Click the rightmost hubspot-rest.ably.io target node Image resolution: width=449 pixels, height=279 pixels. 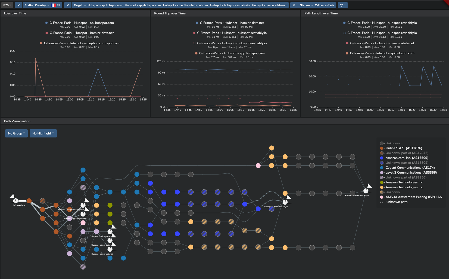[366, 191]
